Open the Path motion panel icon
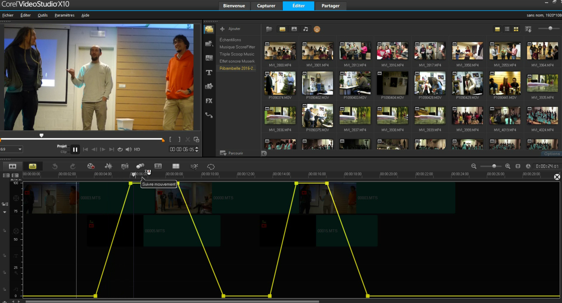Viewport: 562px width, 303px height. coord(209,115)
